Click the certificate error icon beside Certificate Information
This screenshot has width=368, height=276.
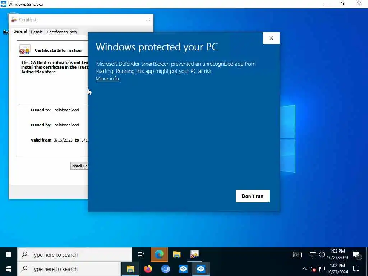(25, 50)
